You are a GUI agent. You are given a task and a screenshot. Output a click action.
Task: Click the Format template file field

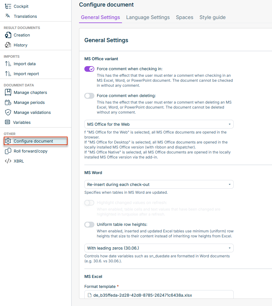(x=159, y=294)
